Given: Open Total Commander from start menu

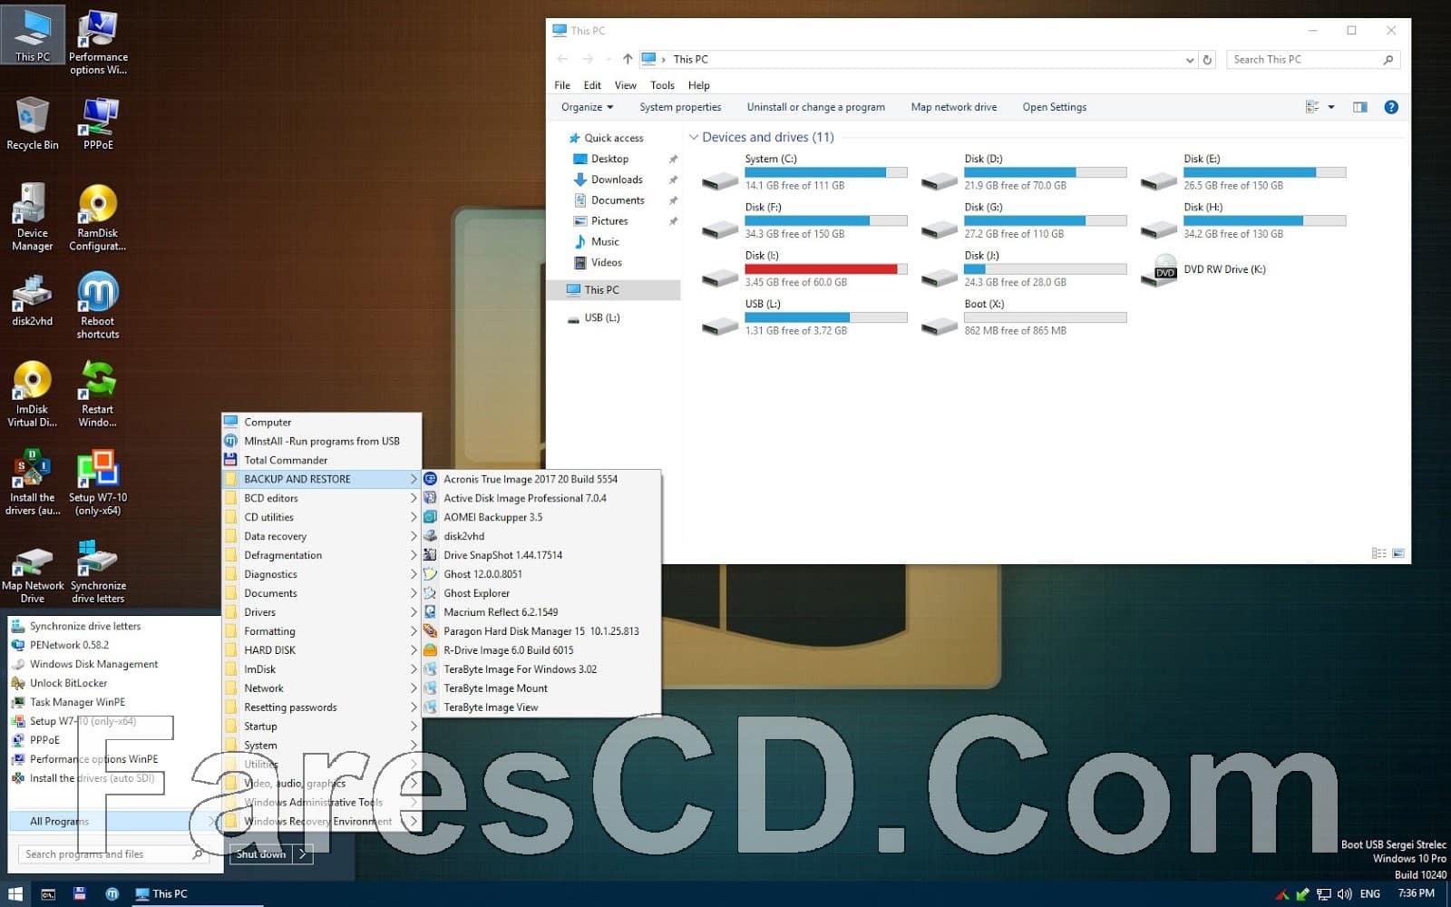Looking at the screenshot, I should click(x=322, y=460).
